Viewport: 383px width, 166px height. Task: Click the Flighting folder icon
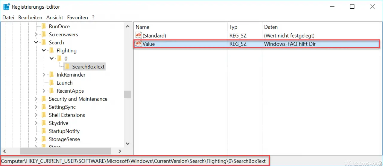[51, 51]
